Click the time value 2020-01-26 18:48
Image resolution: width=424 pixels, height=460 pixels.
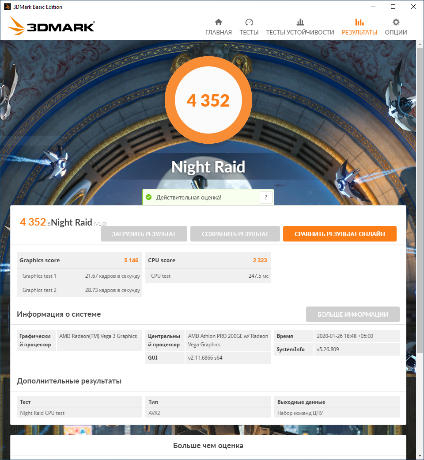pos(345,336)
